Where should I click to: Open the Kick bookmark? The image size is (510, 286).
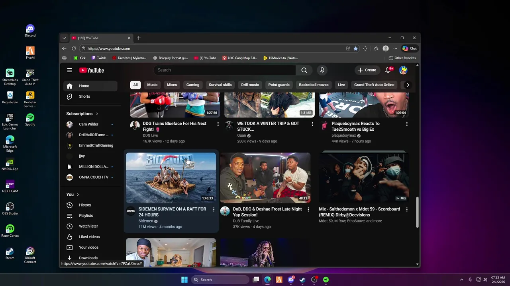coord(80,58)
